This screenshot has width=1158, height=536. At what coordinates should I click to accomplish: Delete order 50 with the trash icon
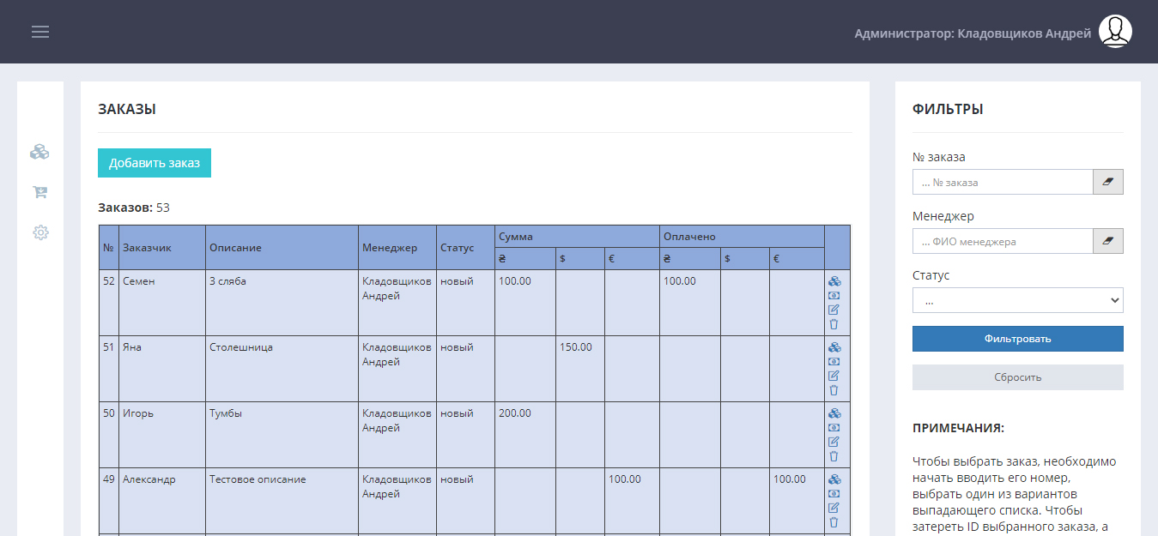point(834,456)
